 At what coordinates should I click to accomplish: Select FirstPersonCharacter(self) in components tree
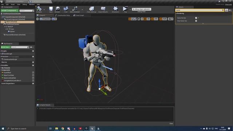coord(12,14)
